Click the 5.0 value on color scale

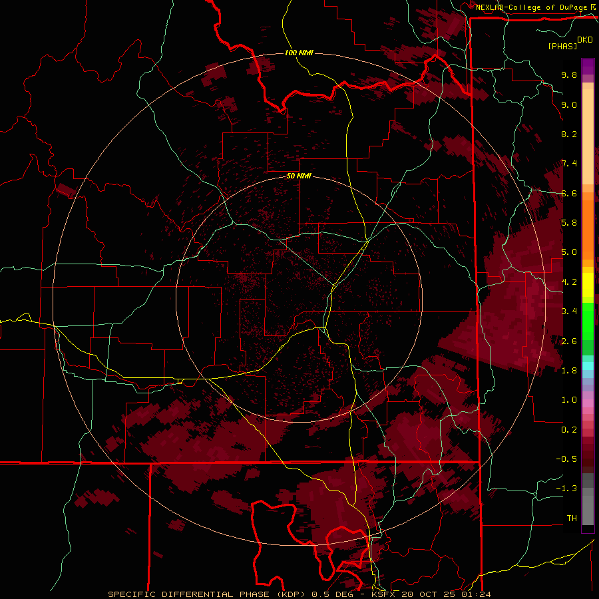click(569, 252)
